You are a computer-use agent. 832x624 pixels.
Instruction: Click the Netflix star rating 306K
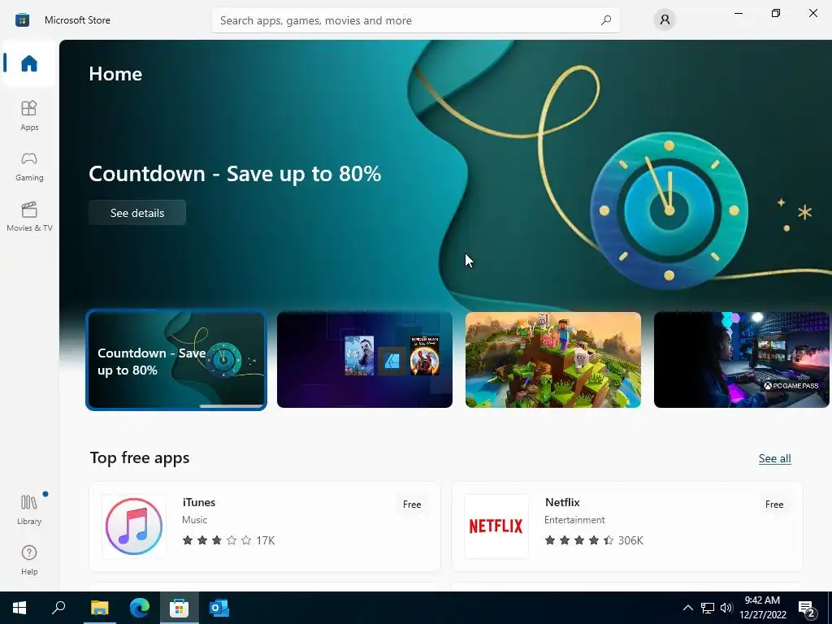[594, 540]
